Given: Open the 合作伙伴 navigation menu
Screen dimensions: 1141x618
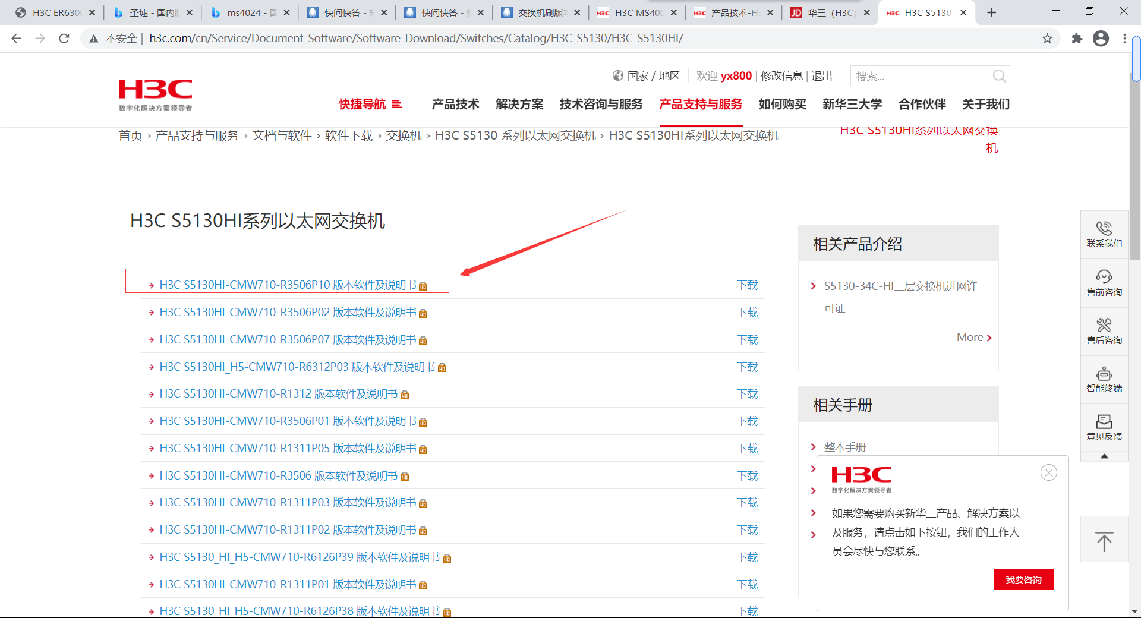Looking at the screenshot, I should (922, 104).
